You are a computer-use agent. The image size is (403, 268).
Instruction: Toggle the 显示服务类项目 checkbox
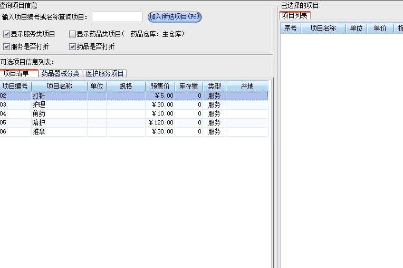point(6,34)
